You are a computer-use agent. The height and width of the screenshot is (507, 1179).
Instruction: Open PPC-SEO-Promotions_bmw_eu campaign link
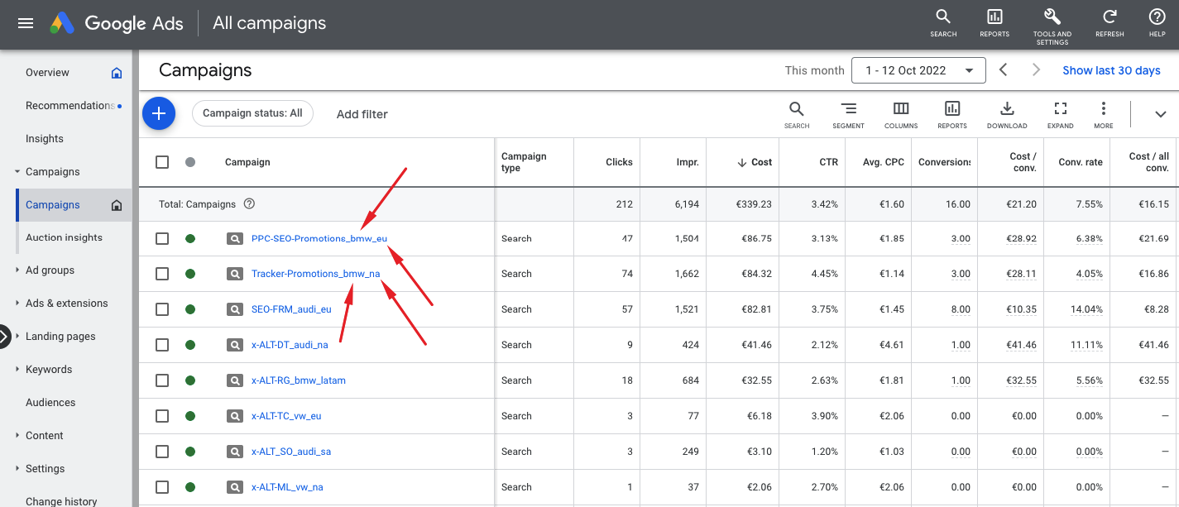[319, 239]
